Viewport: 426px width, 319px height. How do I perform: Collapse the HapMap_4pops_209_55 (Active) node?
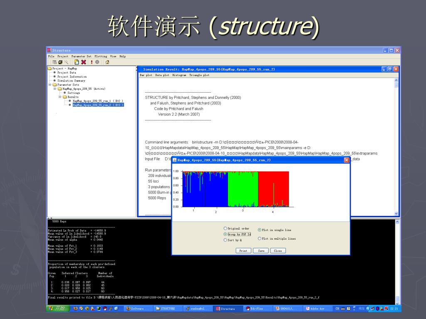(55, 89)
